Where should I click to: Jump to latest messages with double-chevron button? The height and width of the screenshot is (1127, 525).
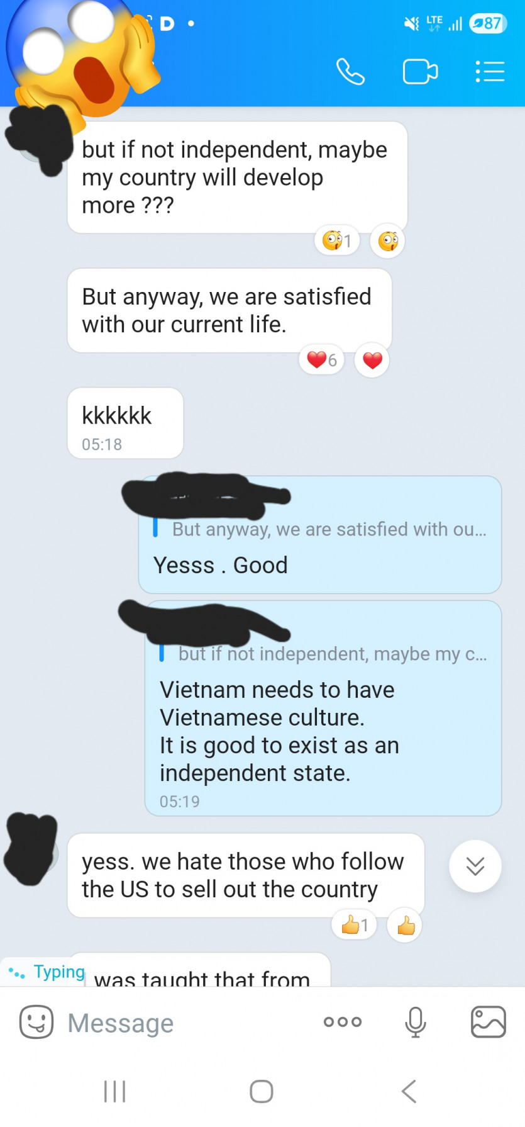[475, 866]
